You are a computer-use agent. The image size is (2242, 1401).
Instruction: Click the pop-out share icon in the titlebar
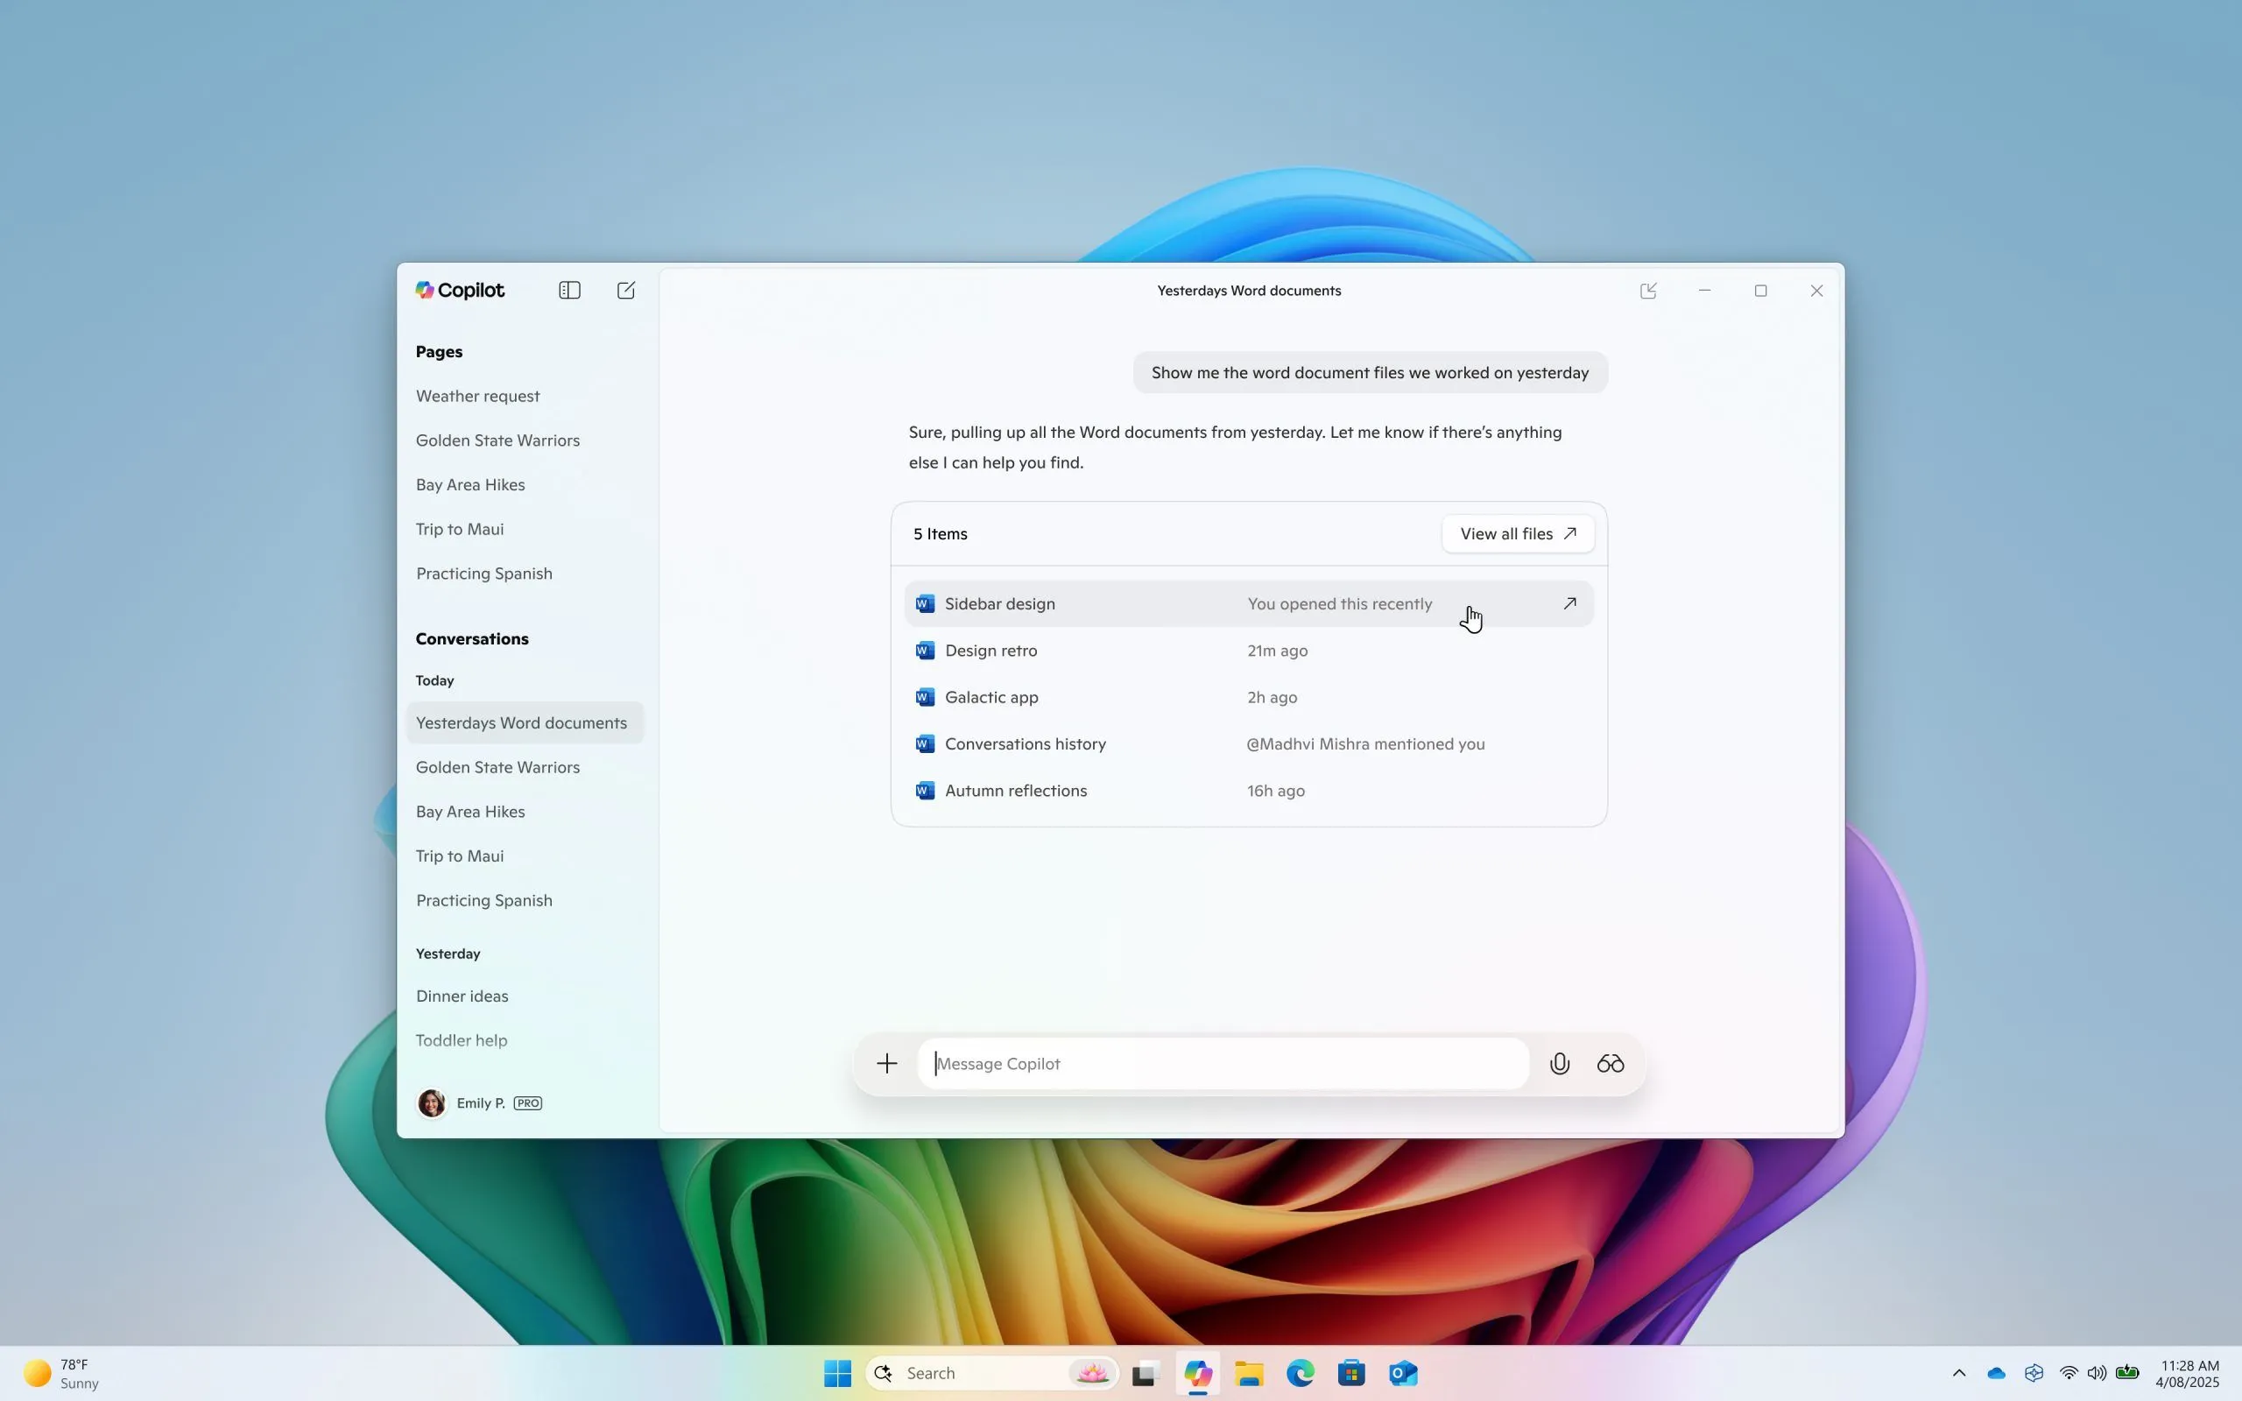tap(1649, 290)
